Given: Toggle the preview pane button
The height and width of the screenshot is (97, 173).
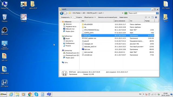Looking at the screenshot, I should [152, 17].
